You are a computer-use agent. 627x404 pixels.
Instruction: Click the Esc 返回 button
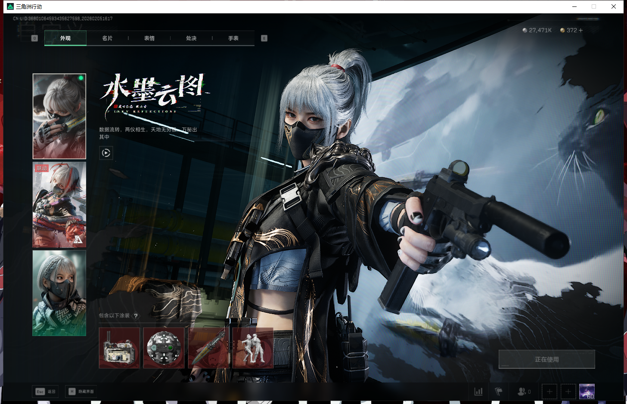click(x=45, y=392)
